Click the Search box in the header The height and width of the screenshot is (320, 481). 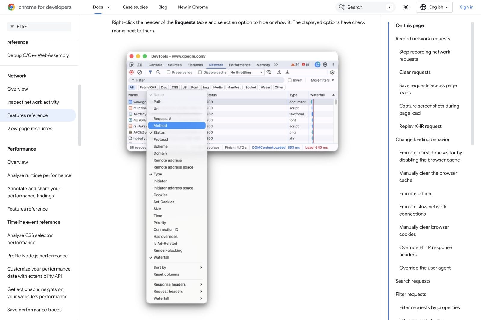pos(365,7)
